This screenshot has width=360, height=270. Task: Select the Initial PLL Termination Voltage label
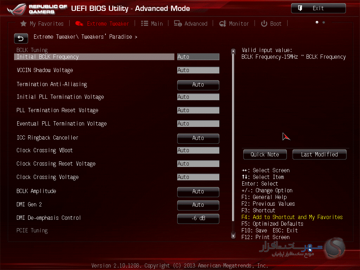pyautogui.click(x=60, y=97)
